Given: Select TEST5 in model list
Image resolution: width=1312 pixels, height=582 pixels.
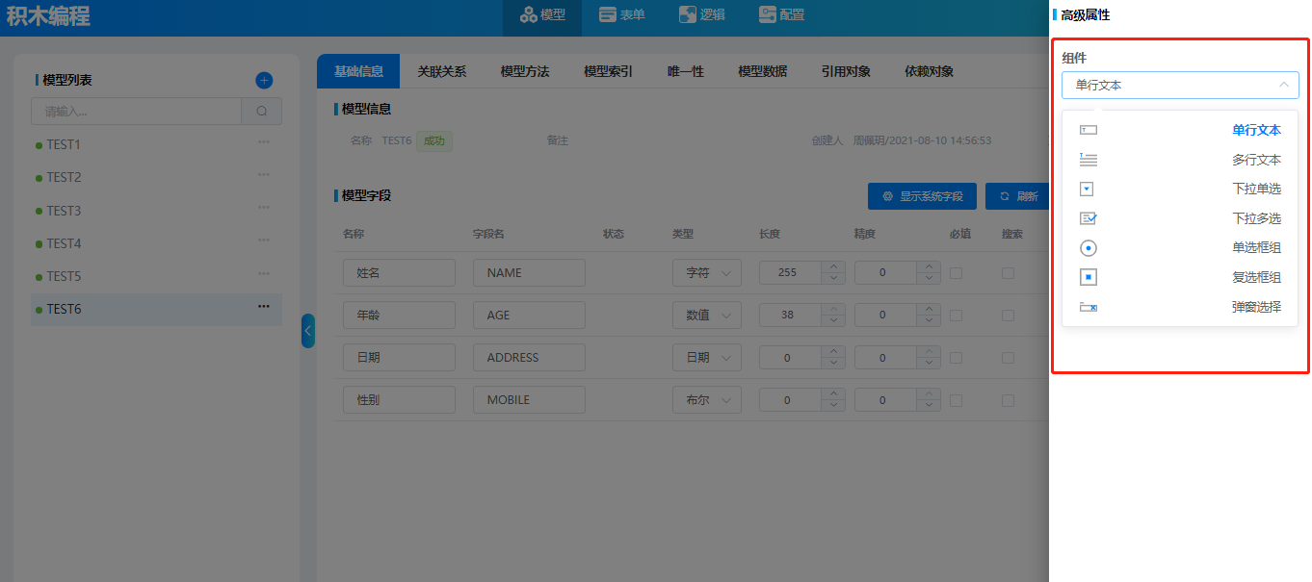Looking at the screenshot, I should click(x=156, y=275).
